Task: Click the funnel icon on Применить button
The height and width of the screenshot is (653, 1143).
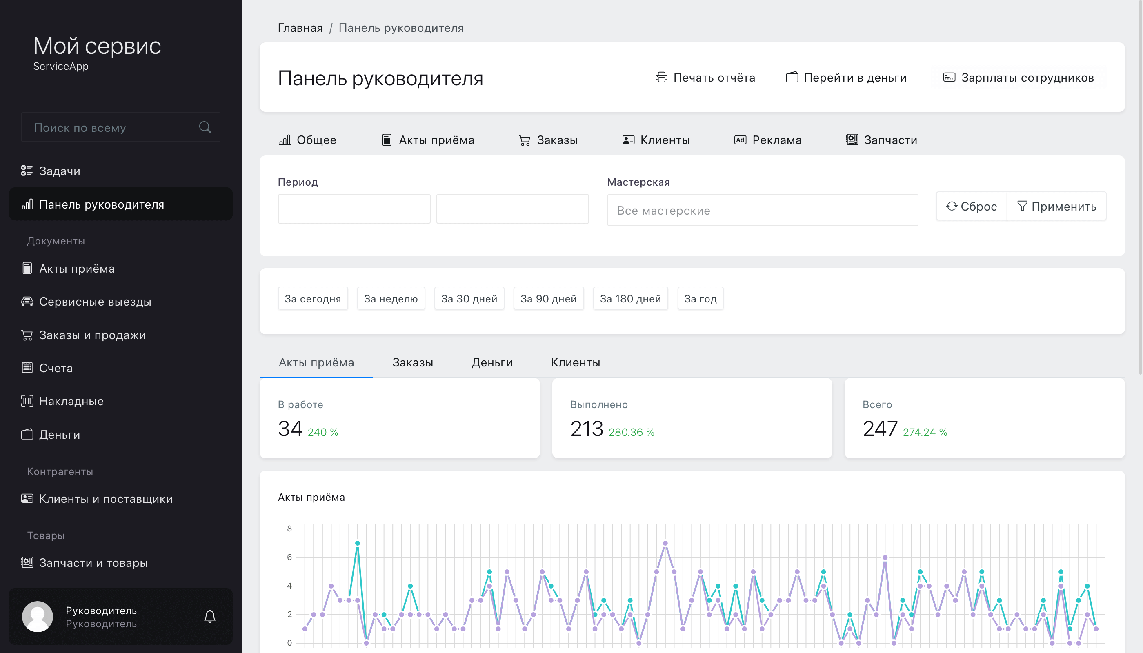Action: [1022, 206]
